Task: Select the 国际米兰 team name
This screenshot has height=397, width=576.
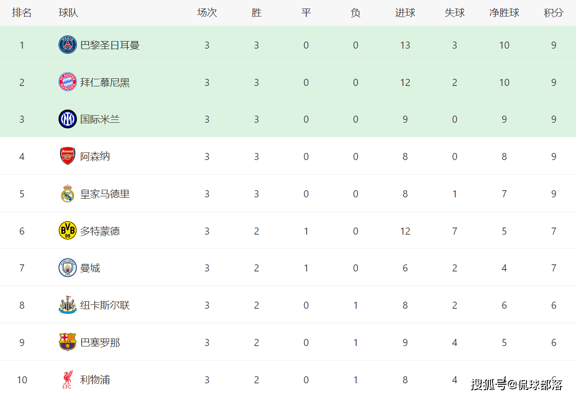Action: point(100,119)
